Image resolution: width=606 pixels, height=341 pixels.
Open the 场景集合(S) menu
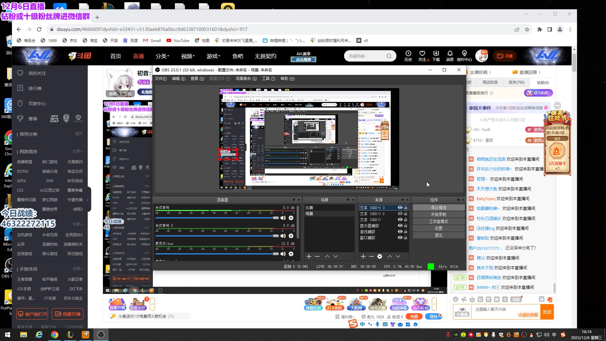pos(246,79)
